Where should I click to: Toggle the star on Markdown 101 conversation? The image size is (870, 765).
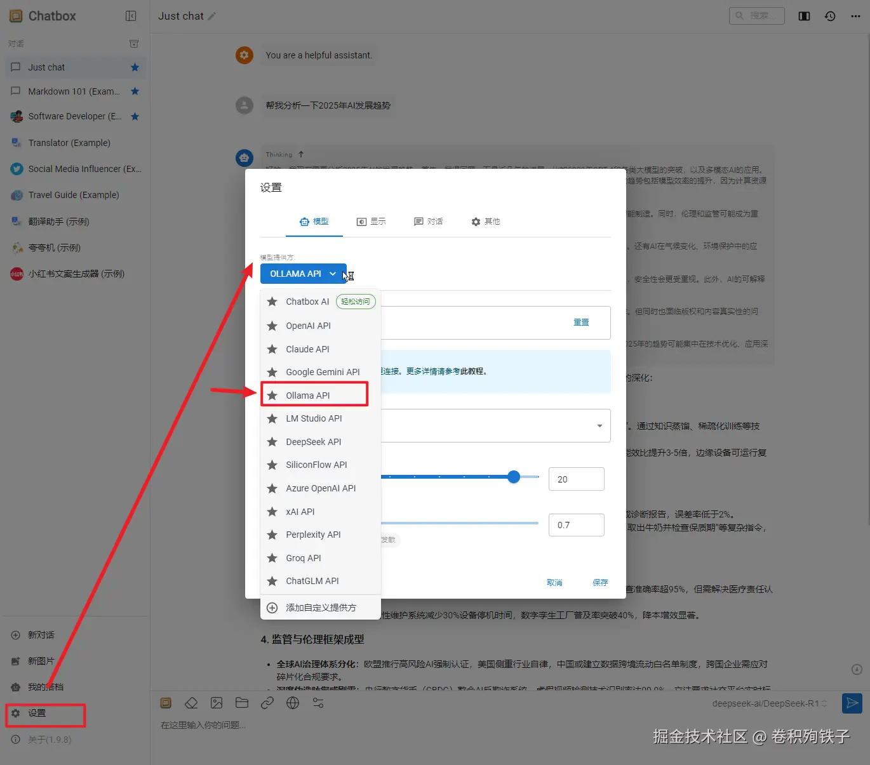click(x=135, y=91)
